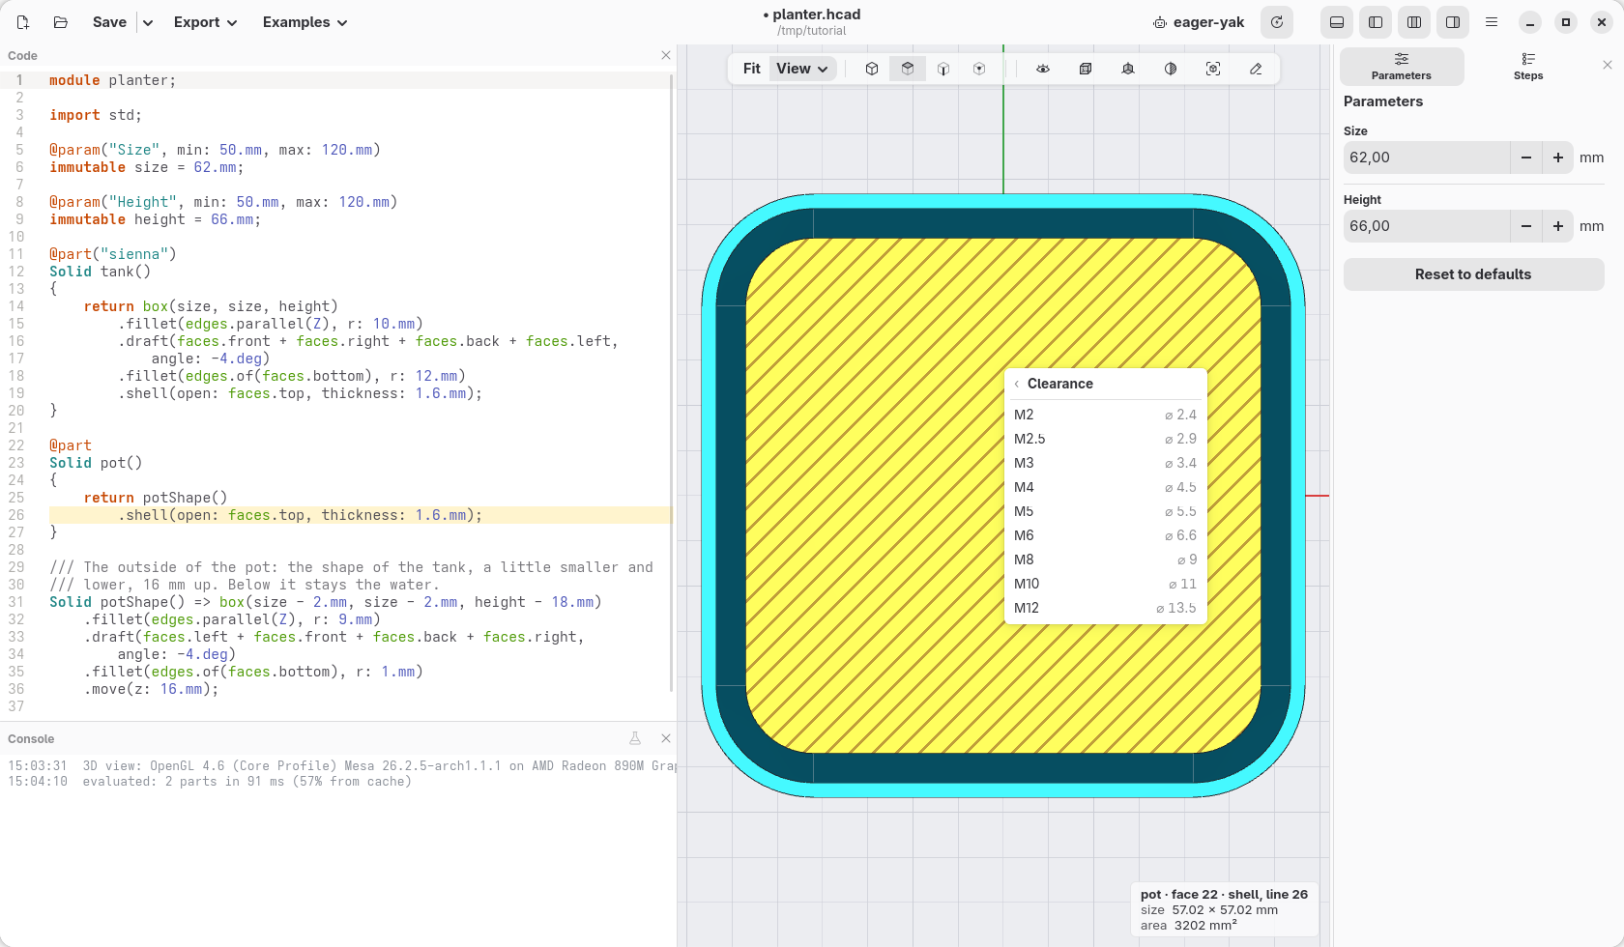Click the auto-reload lightning refresh icon
The image size is (1624, 947).
click(x=1277, y=22)
